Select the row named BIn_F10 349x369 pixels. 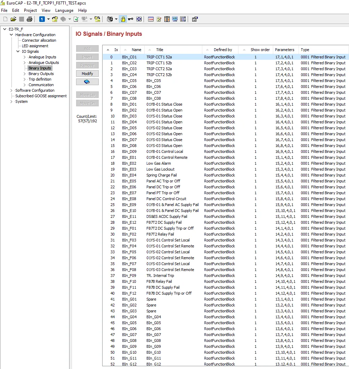coord(226,281)
